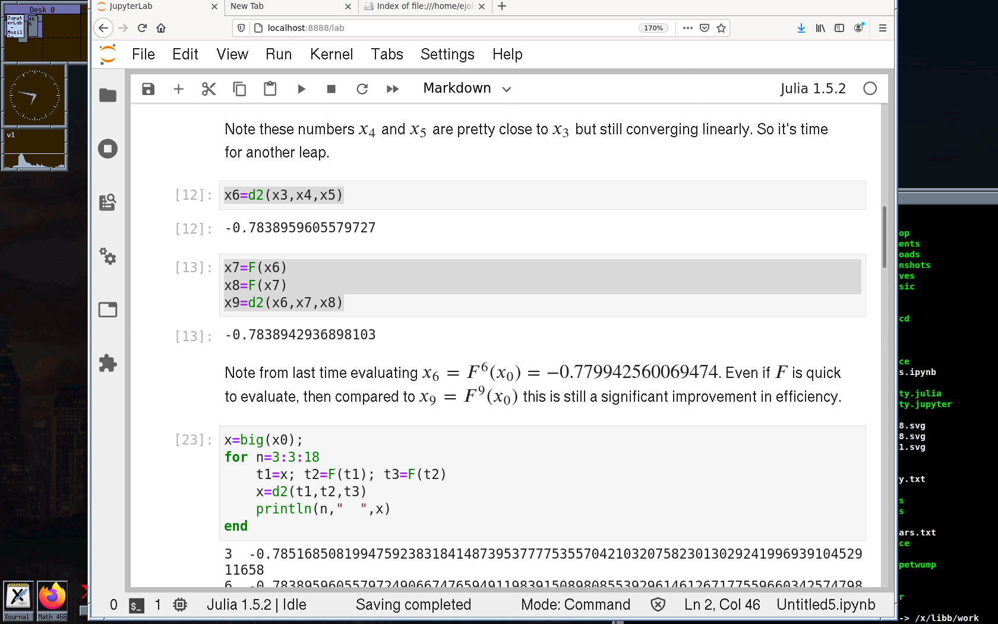Open the Extension Manager puzzle icon
This screenshot has height=624, width=998.
(x=108, y=363)
